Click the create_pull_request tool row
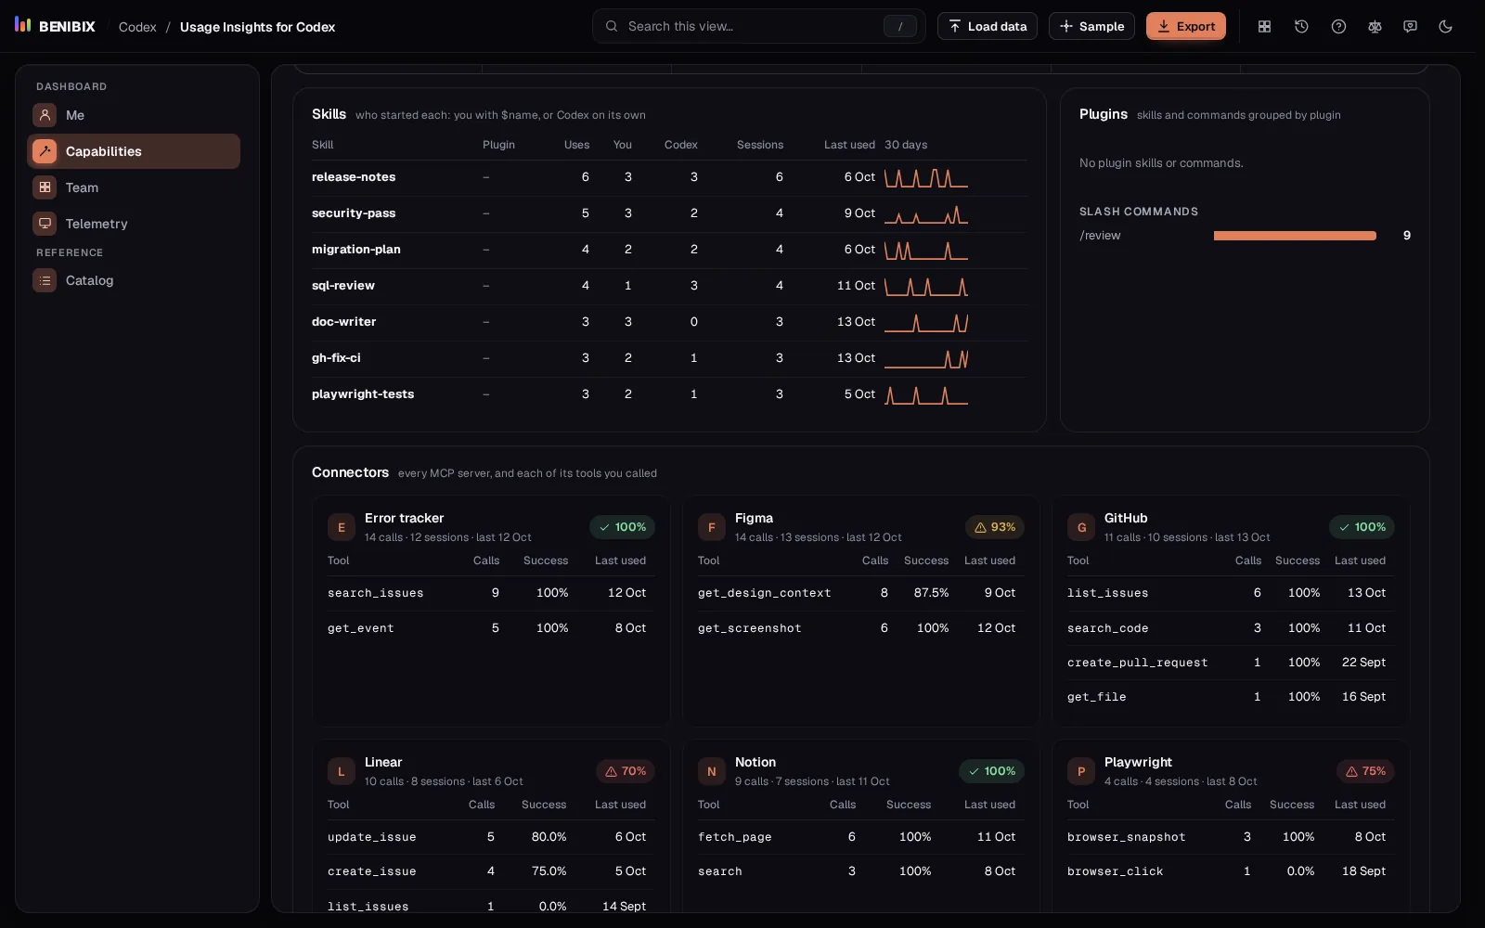Viewport: 1485px width, 928px height. 1231,663
